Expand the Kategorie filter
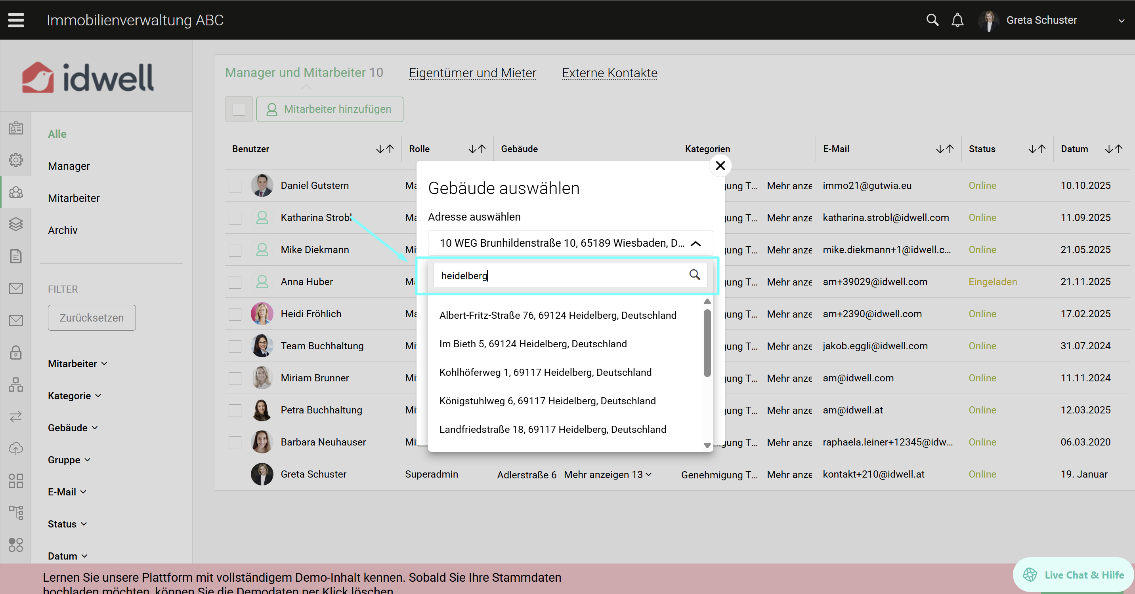This screenshot has height=594, width=1135. (74, 396)
